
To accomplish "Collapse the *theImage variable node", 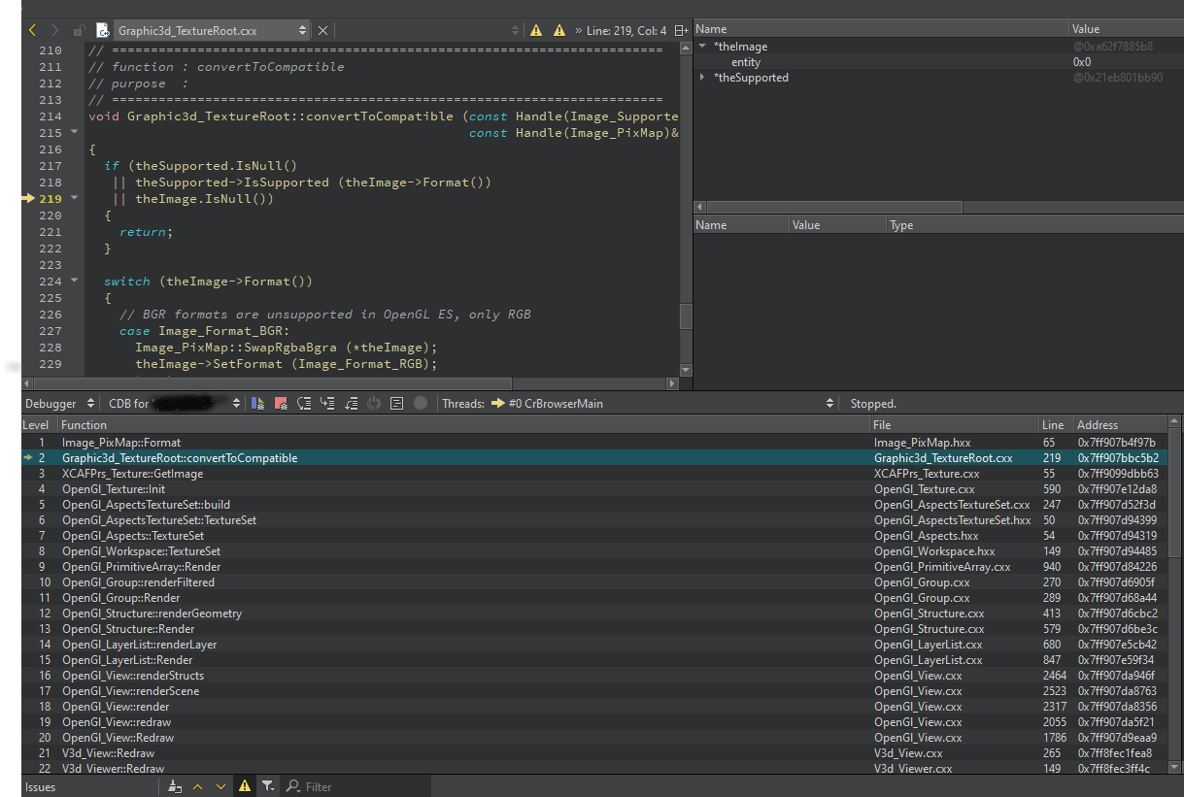I will coord(702,47).
